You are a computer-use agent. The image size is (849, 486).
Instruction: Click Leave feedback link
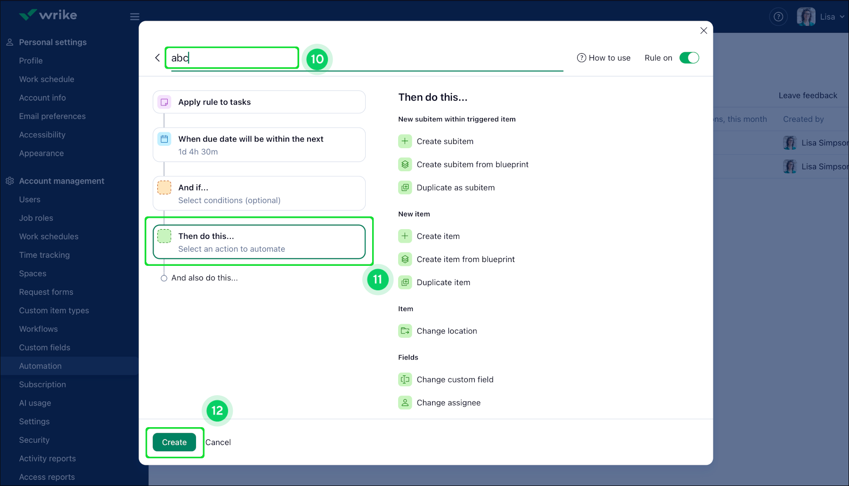point(808,96)
